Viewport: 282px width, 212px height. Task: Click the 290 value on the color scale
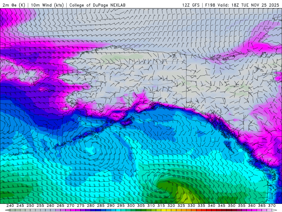tap(111, 206)
